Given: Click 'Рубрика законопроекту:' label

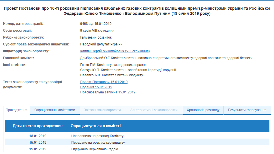Looking at the screenshot, I should coord(24,37).
